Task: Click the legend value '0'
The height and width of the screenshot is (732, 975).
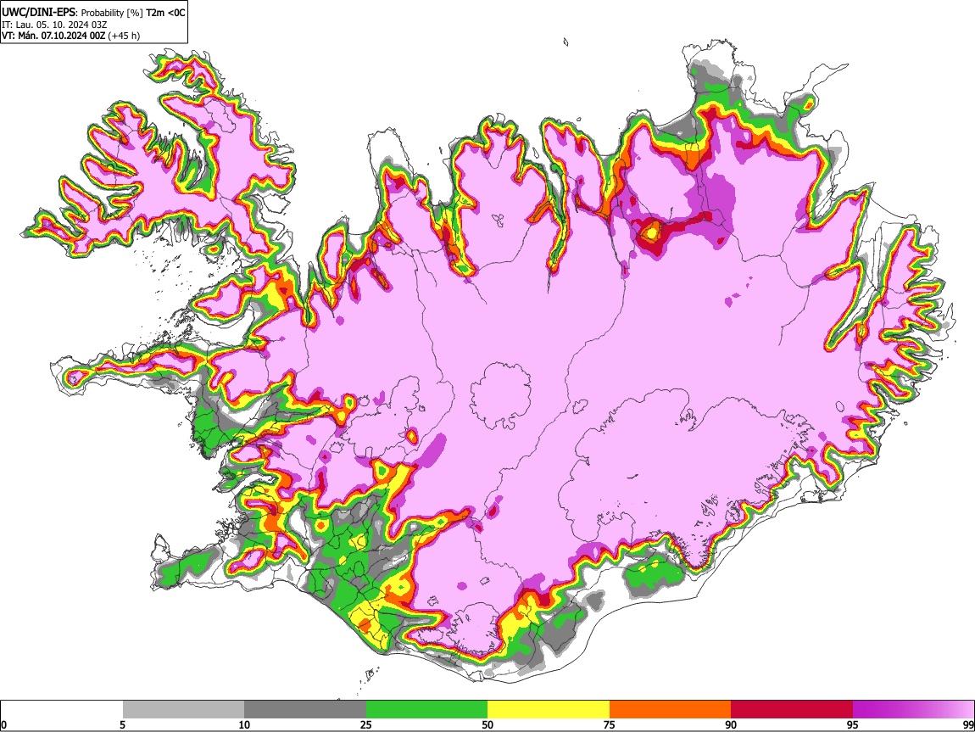Action: click(x=3, y=724)
